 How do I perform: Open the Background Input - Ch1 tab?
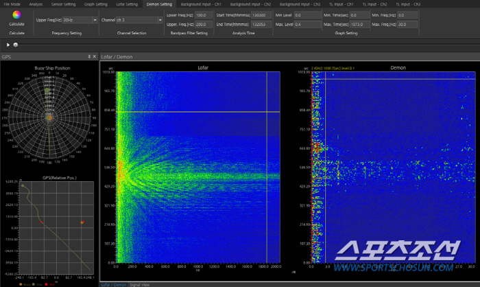201,4
